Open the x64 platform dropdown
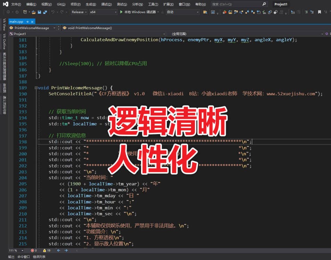Screen dimensions: 331x260 click(103, 12)
